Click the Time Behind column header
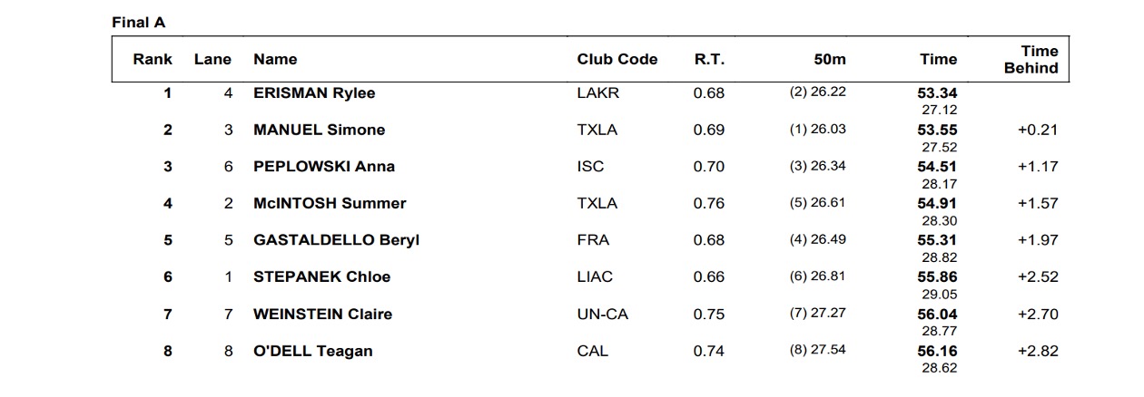 [1031, 59]
